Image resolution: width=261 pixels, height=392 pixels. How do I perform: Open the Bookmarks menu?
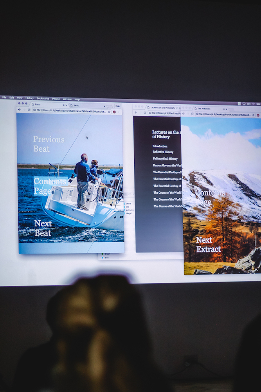(43, 98)
